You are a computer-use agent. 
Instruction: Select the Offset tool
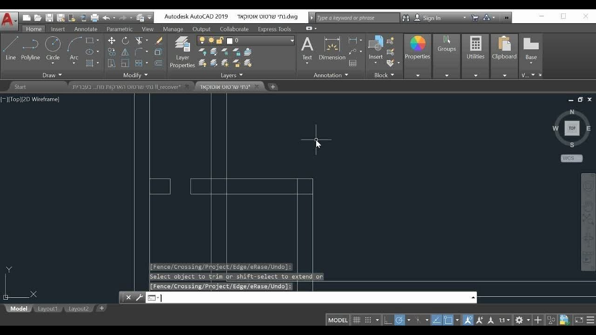point(158,63)
